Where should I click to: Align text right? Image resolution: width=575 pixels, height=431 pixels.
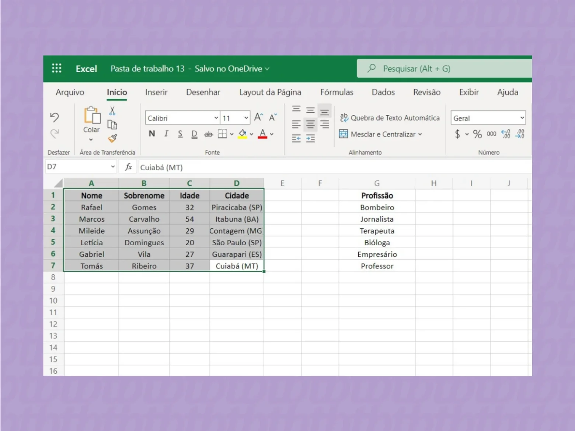click(324, 124)
